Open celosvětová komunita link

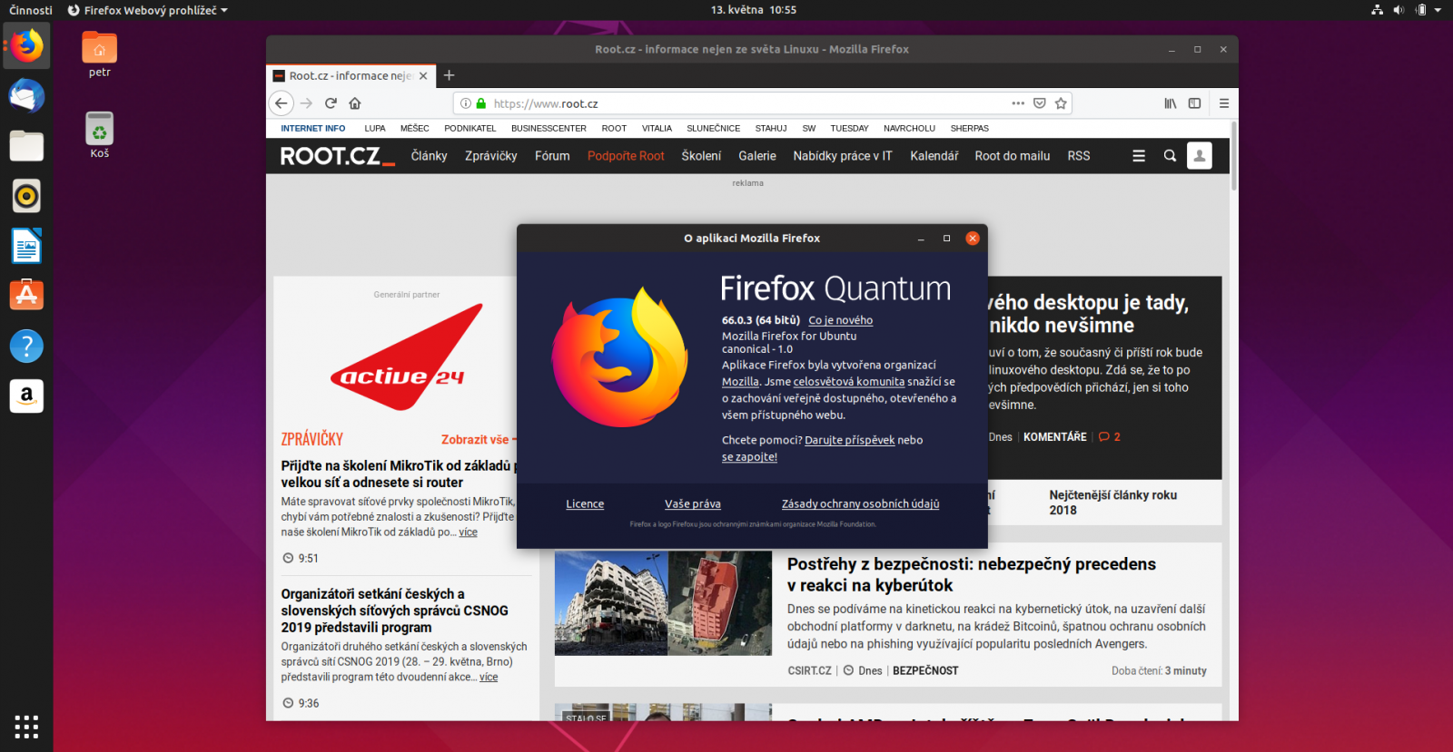(x=848, y=382)
